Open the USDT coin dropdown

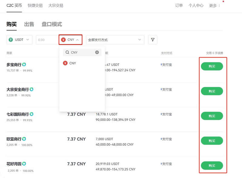pyautogui.click(x=19, y=40)
